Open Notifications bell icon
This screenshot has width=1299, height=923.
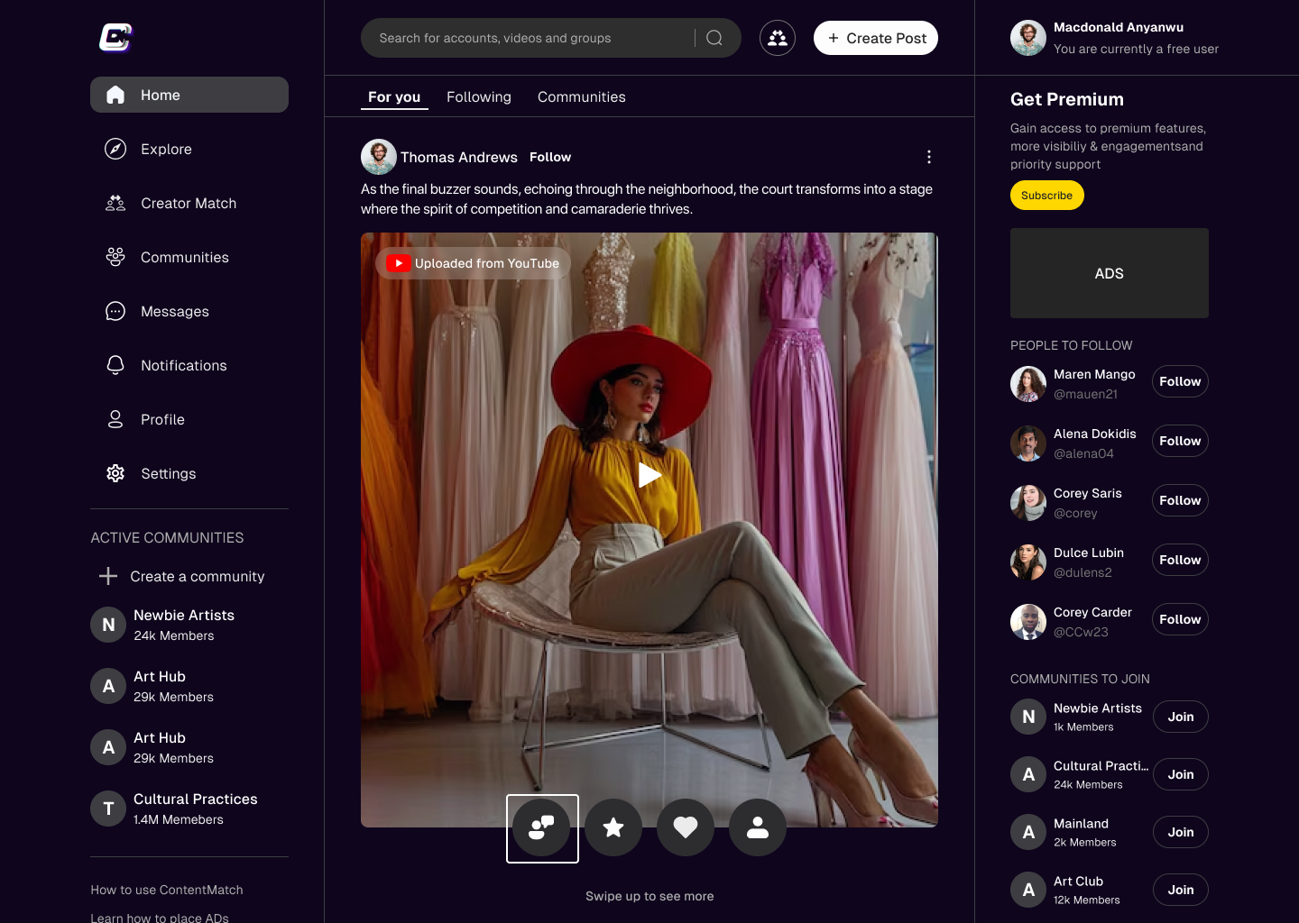click(x=115, y=365)
